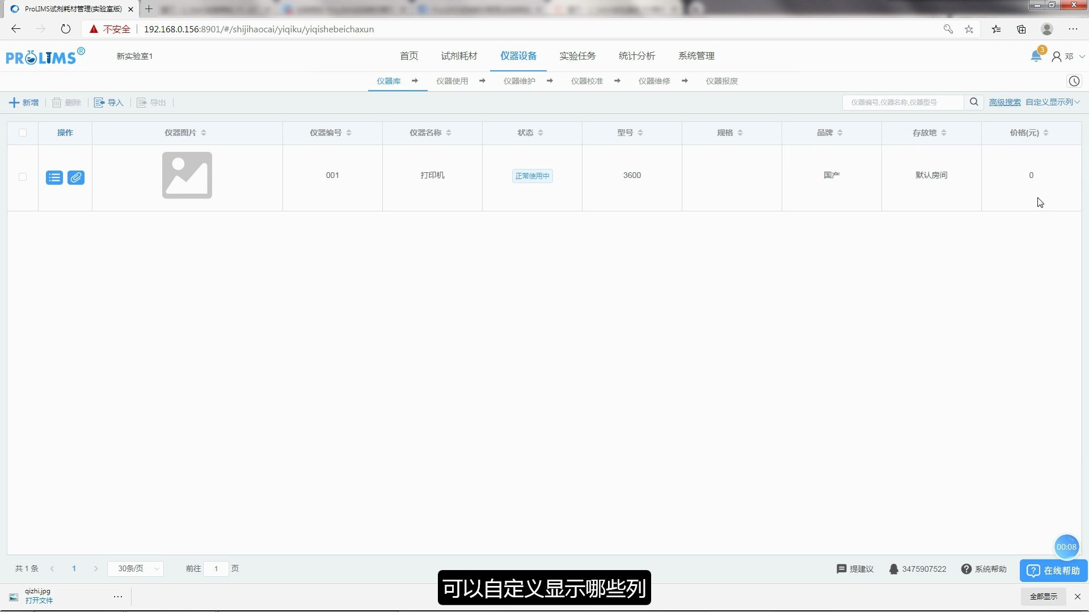Open 首页 main menu

point(409,56)
